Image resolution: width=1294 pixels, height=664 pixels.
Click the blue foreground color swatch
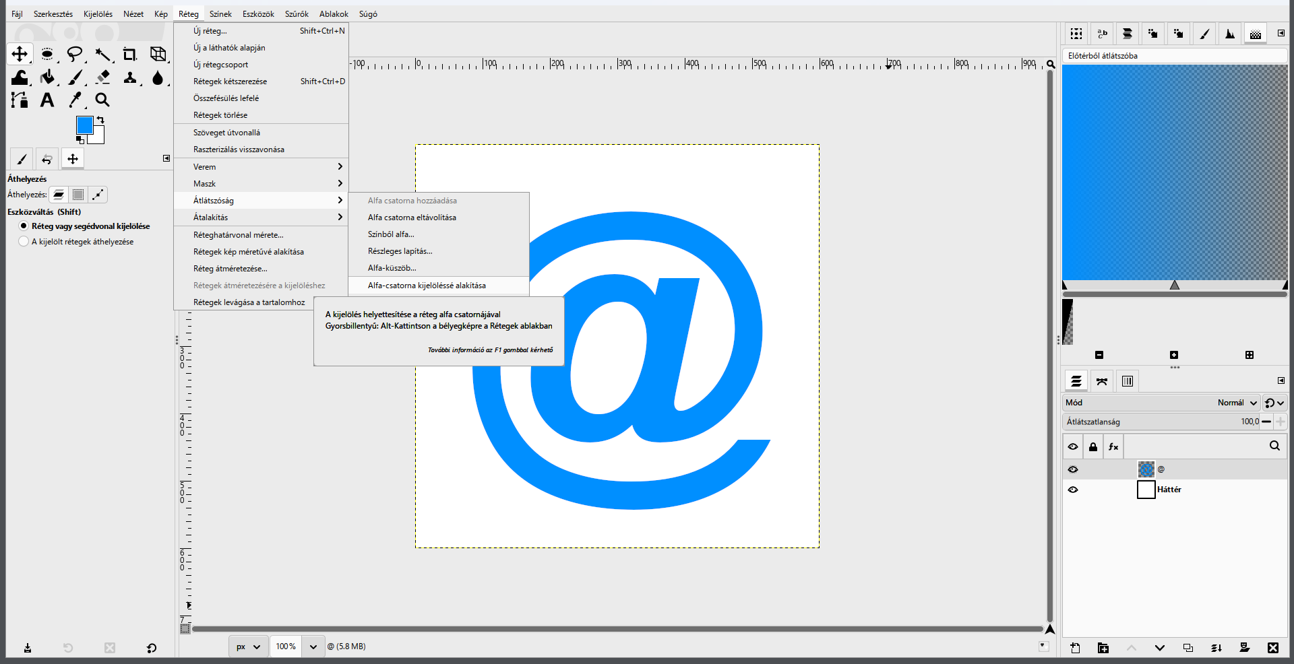[x=84, y=124]
